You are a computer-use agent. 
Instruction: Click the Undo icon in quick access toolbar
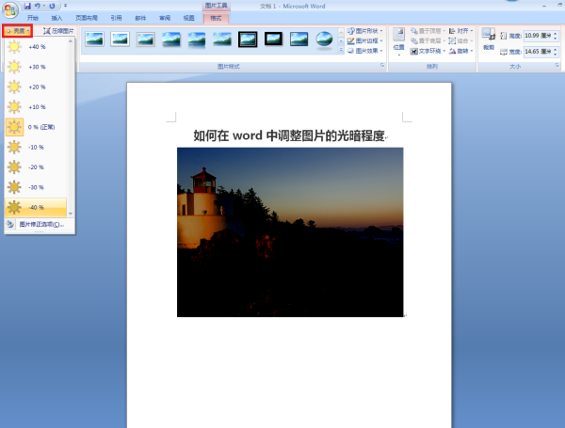pyautogui.click(x=38, y=6)
